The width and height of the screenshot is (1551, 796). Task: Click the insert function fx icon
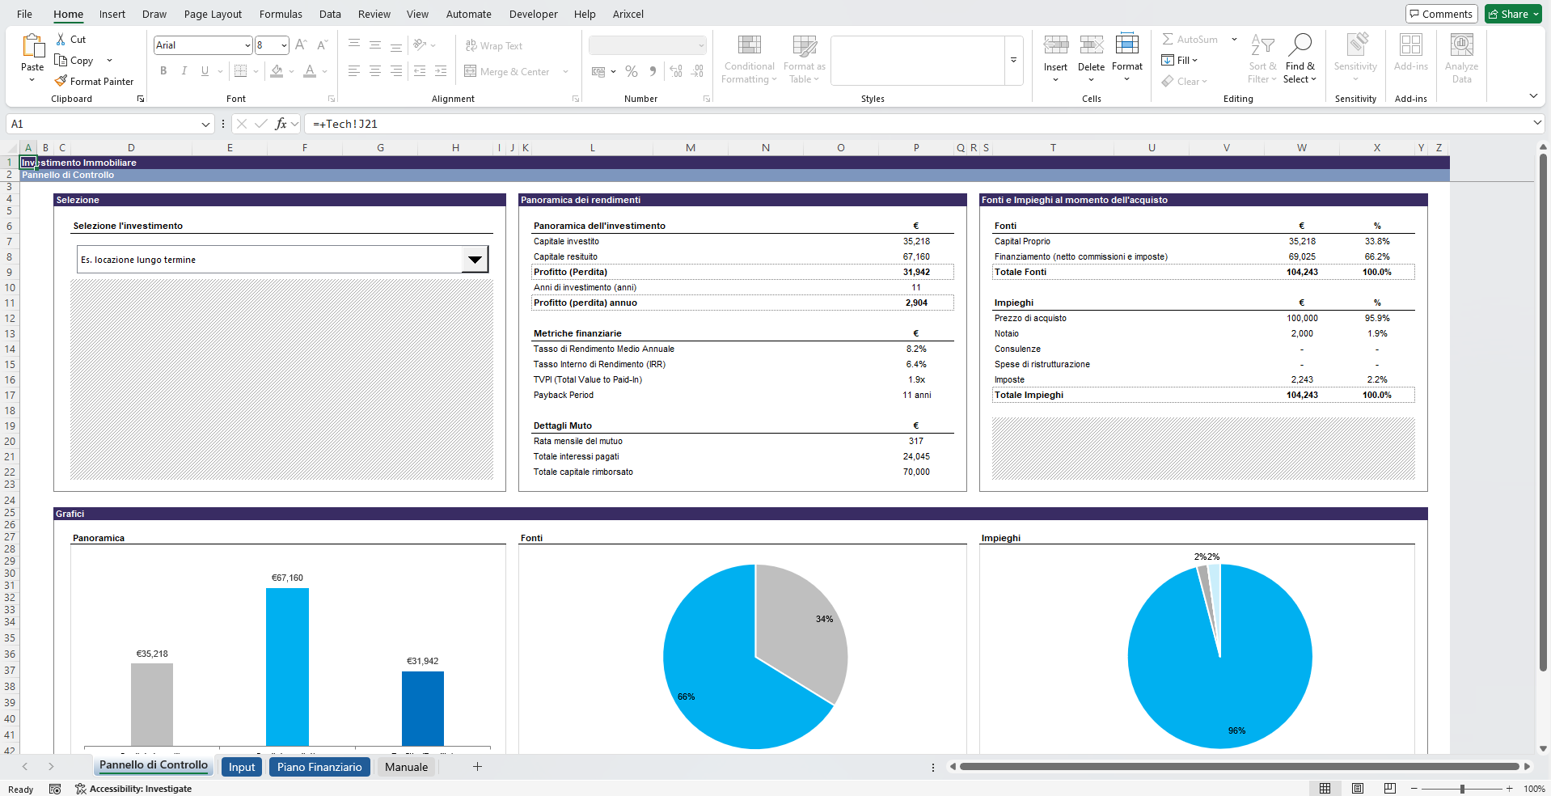point(281,124)
